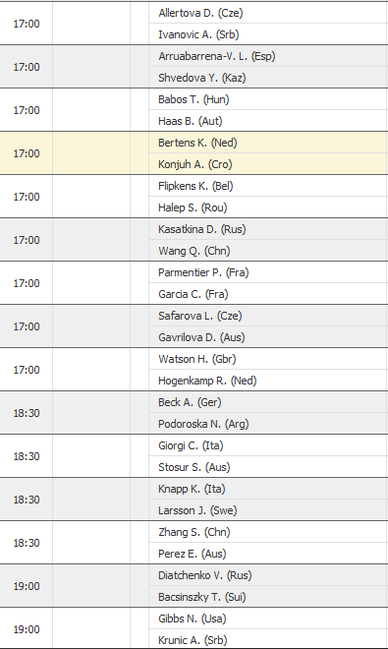
Task: Select Halep S. (Rou) player name
Action: pyautogui.click(x=193, y=207)
